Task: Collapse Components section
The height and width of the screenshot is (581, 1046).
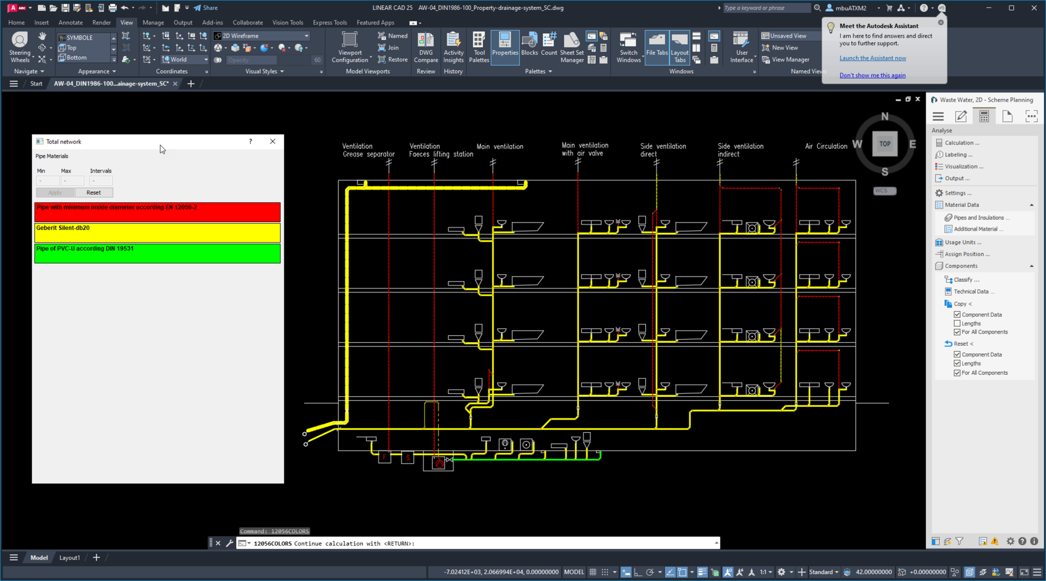Action: point(1031,266)
